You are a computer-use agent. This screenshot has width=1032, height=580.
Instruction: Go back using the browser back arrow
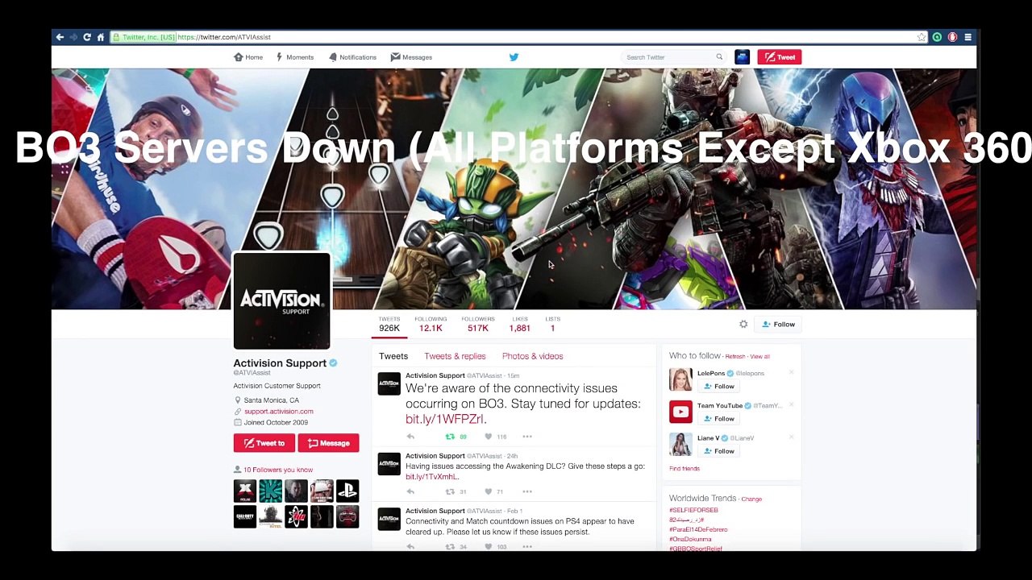click(x=60, y=37)
